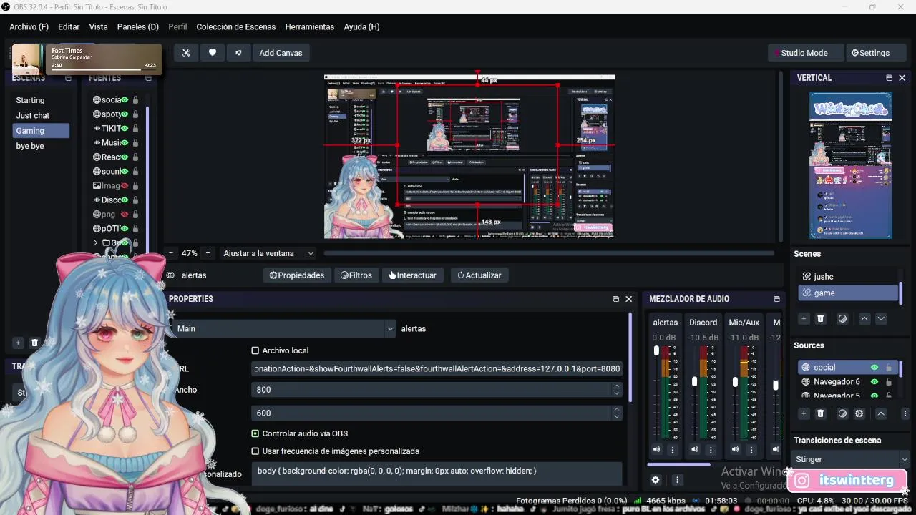Screen dimensions: 916x515
Task: Select the Gaming scene
Action: 41,131
